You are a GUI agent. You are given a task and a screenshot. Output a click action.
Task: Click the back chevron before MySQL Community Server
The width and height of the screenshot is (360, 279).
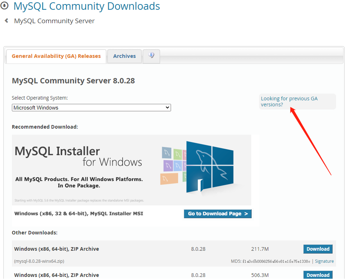pyautogui.click(x=6, y=21)
